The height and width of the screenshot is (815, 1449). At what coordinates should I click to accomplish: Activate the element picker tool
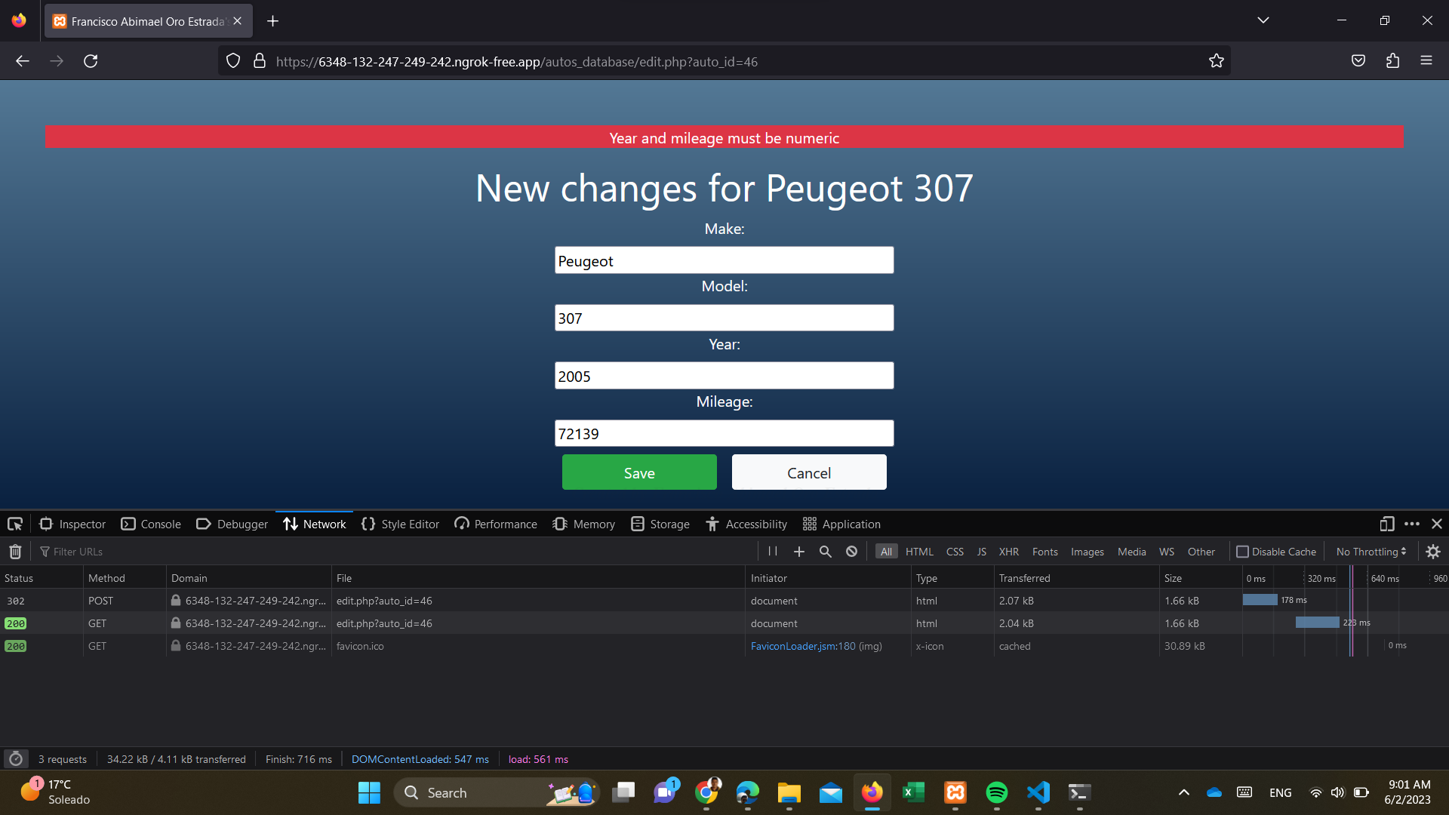click(15, 524)
